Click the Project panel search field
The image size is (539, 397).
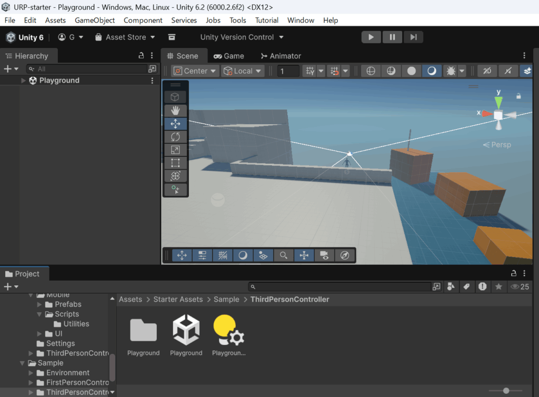pos(340,287)
